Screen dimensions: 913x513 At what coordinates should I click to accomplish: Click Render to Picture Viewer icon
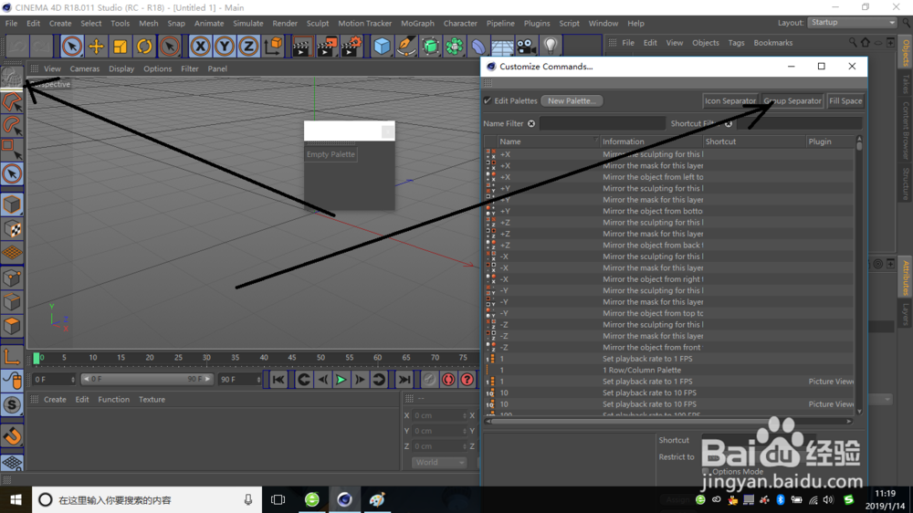click(327, 46)
